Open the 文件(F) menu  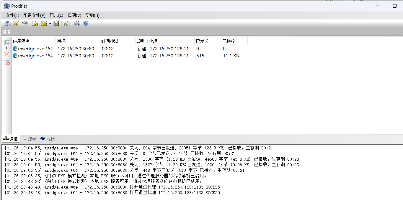click(12, 15)
